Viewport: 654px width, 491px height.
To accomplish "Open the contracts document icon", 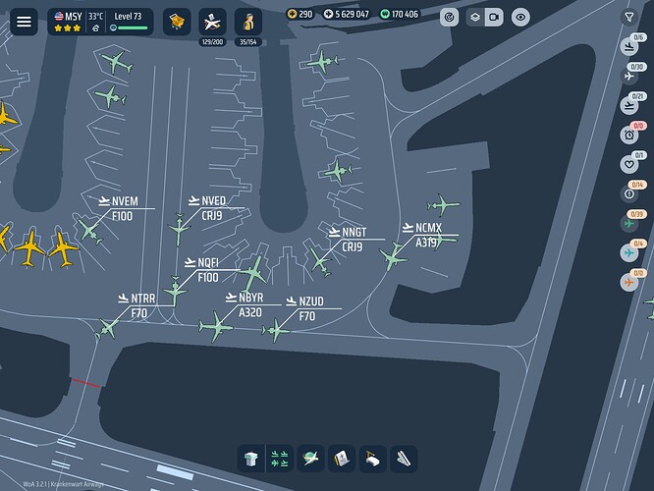I will (342, 459).
